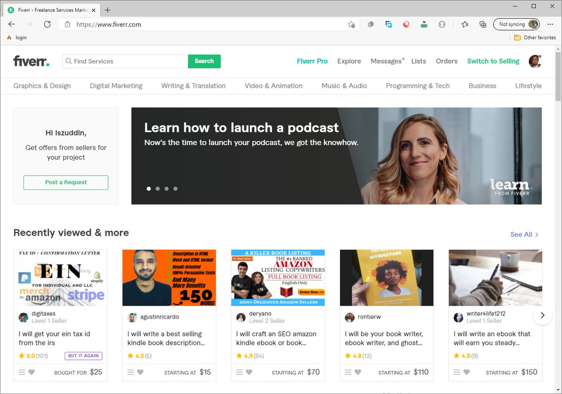Add this page to favorites star icon
Viewport: 562px width, 394px height.
351,24
